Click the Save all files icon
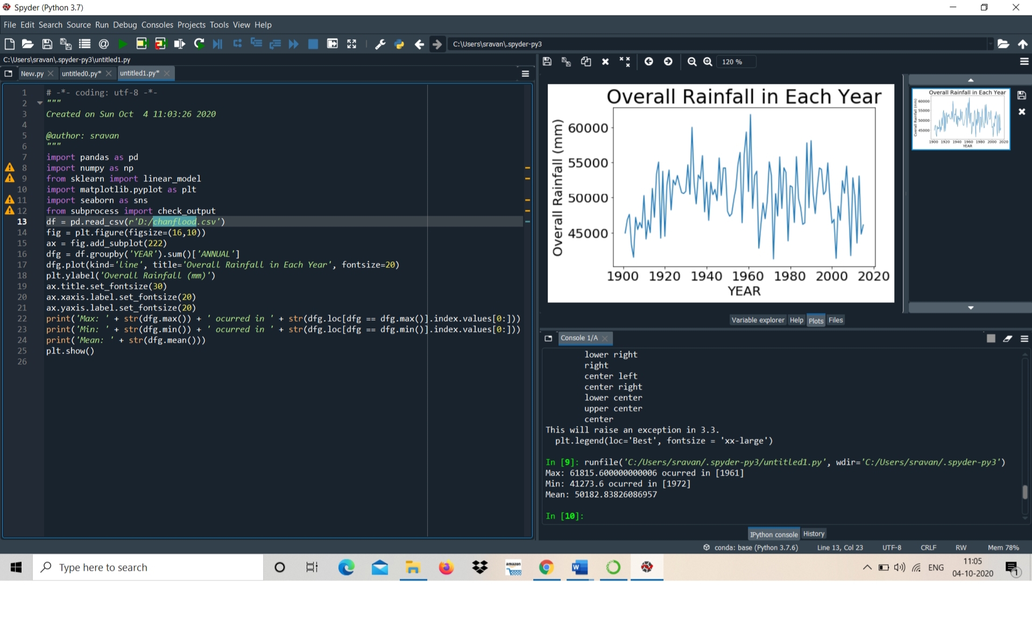 click(66, 44)
